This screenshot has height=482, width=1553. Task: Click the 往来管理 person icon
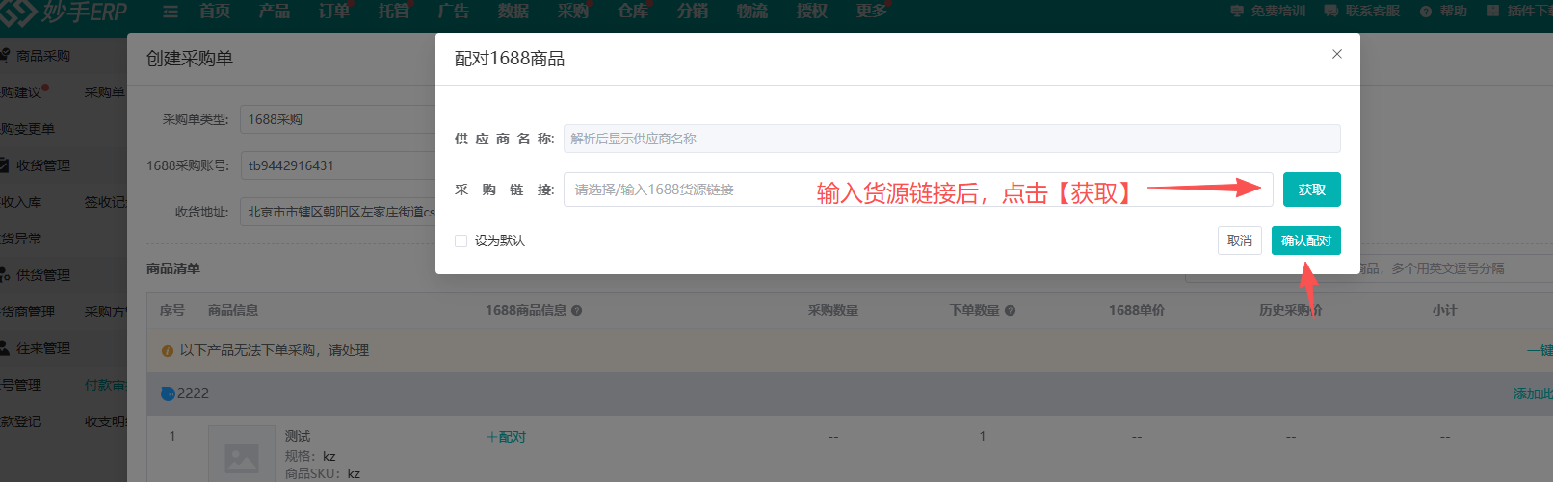click(5, 348)
